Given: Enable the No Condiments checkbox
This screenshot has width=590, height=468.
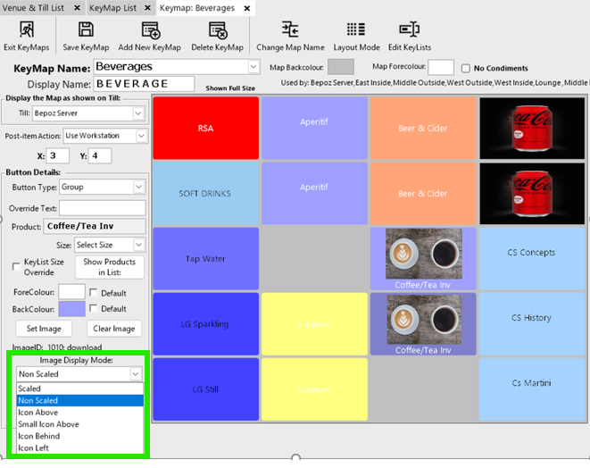Looking at the screenshot, I should click(466, 69).
